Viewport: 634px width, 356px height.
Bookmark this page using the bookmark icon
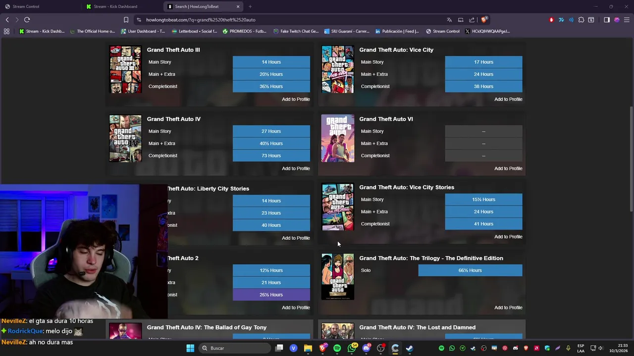tap(126, 20)
